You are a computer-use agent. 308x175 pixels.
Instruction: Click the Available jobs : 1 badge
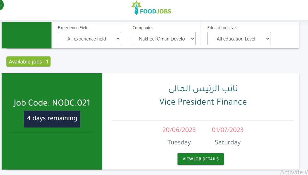28,62
